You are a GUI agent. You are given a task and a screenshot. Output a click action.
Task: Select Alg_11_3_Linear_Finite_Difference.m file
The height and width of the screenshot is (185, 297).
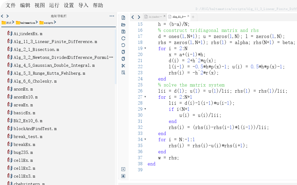pyautogui.click(x=52, y=42)
